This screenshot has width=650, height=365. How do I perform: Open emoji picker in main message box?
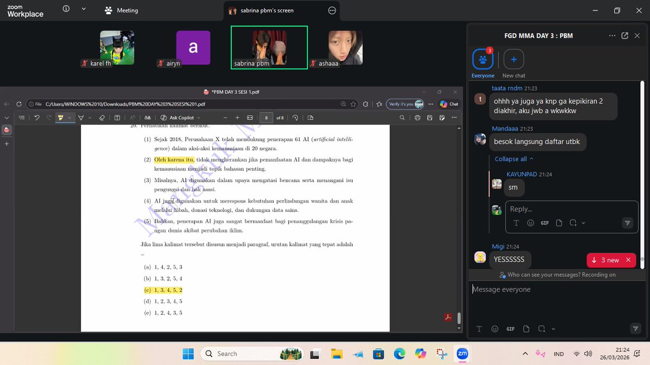pyautogui.click(x=495, y=329)
